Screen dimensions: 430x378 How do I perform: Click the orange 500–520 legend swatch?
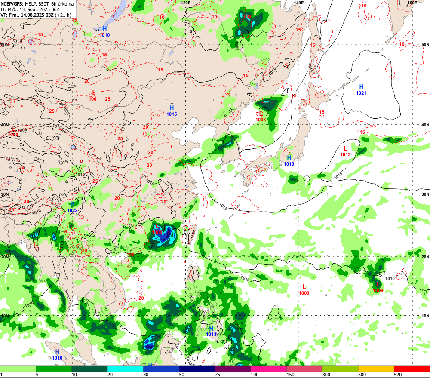(376, 369)
